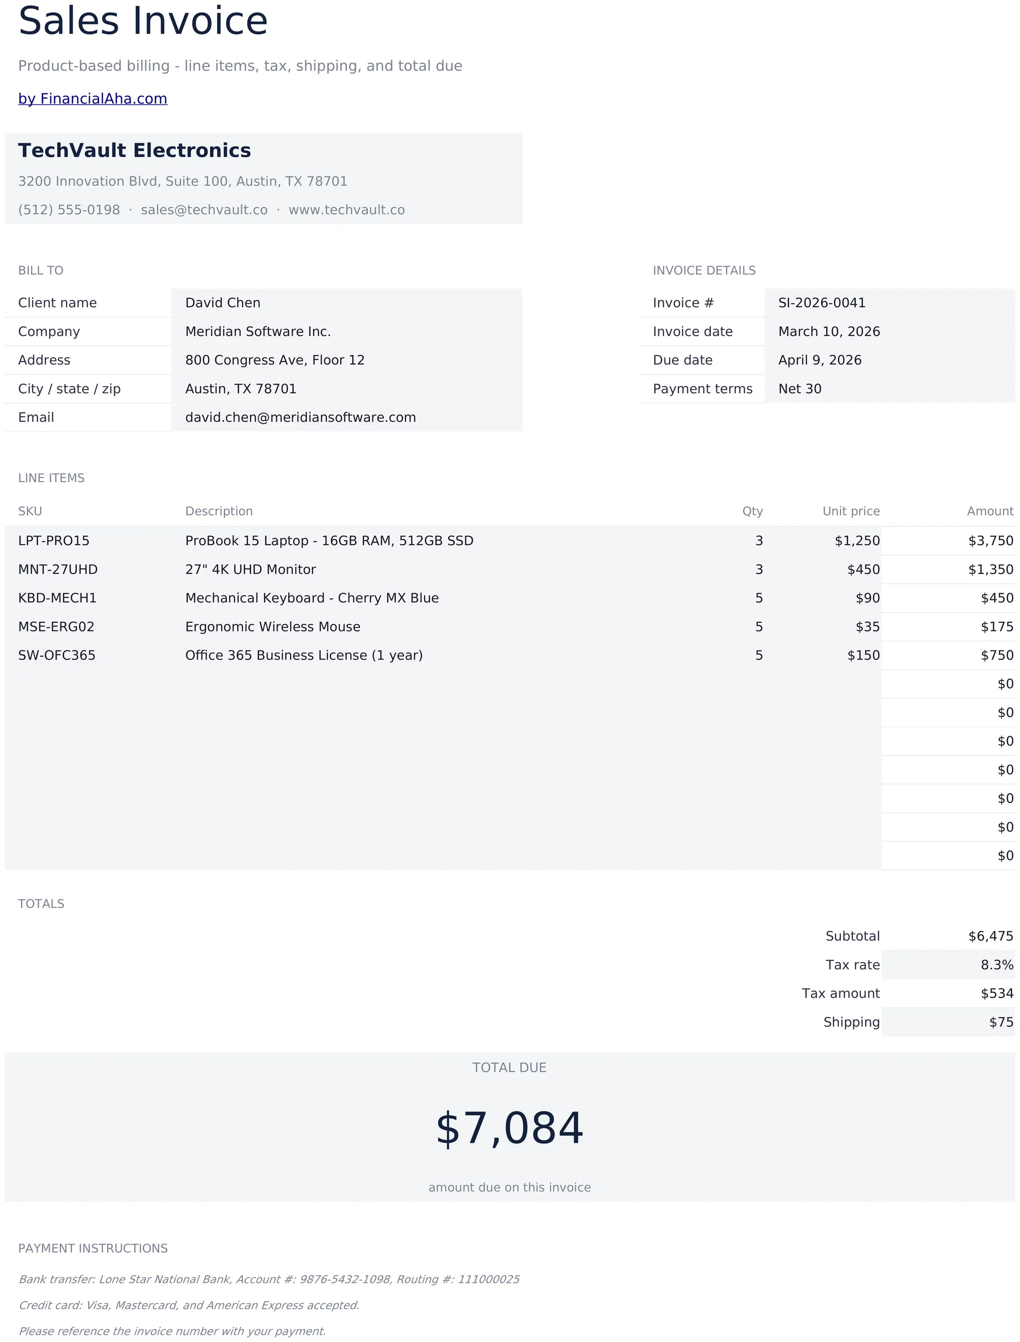Click the Sales Invoice title

(143, 21)
